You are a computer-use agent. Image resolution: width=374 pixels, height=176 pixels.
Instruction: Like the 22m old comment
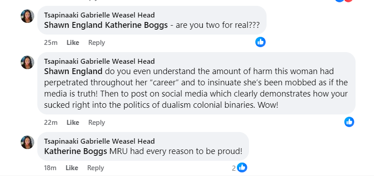click(x=73, y=123)
